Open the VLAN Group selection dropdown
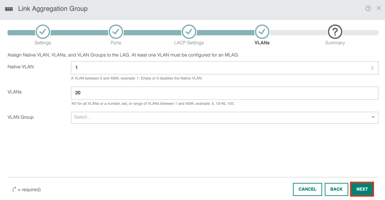The height and width of the screenshot is (200, 385). 225,117
